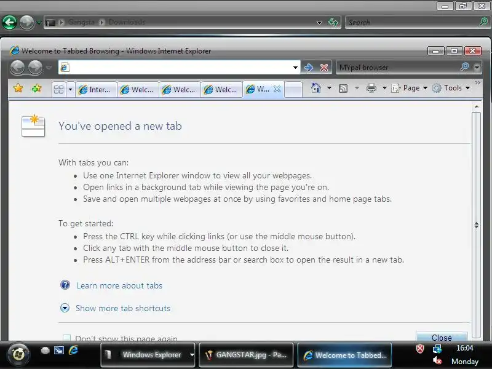Expand the Quick Tabs list arrow
This screenshot has height=369, width=492.
point(70,89)
